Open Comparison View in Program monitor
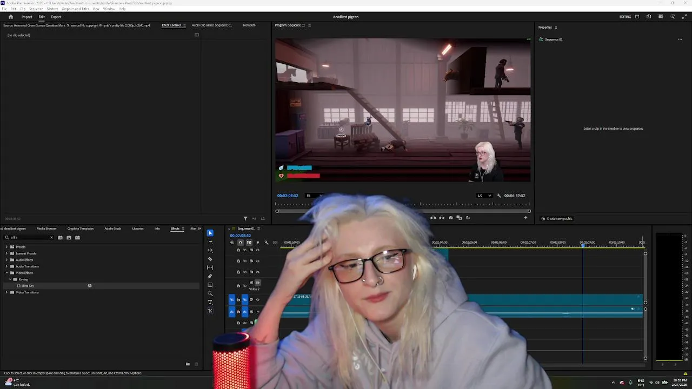Screen dimensions: 692x389 (x=459, y=218)
